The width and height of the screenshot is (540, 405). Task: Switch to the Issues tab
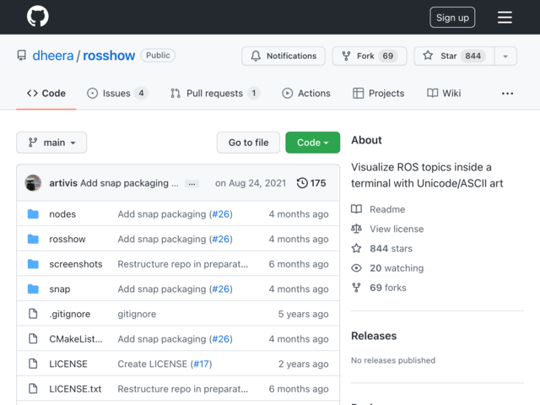(117, 94)
